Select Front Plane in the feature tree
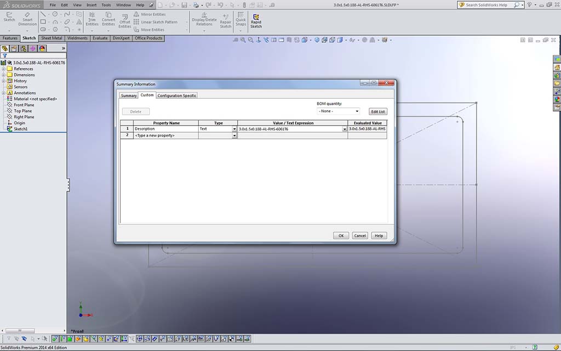 pyautogui.click(x=24, y=105)
